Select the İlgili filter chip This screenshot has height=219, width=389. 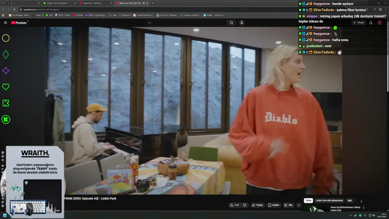[349, 200]
